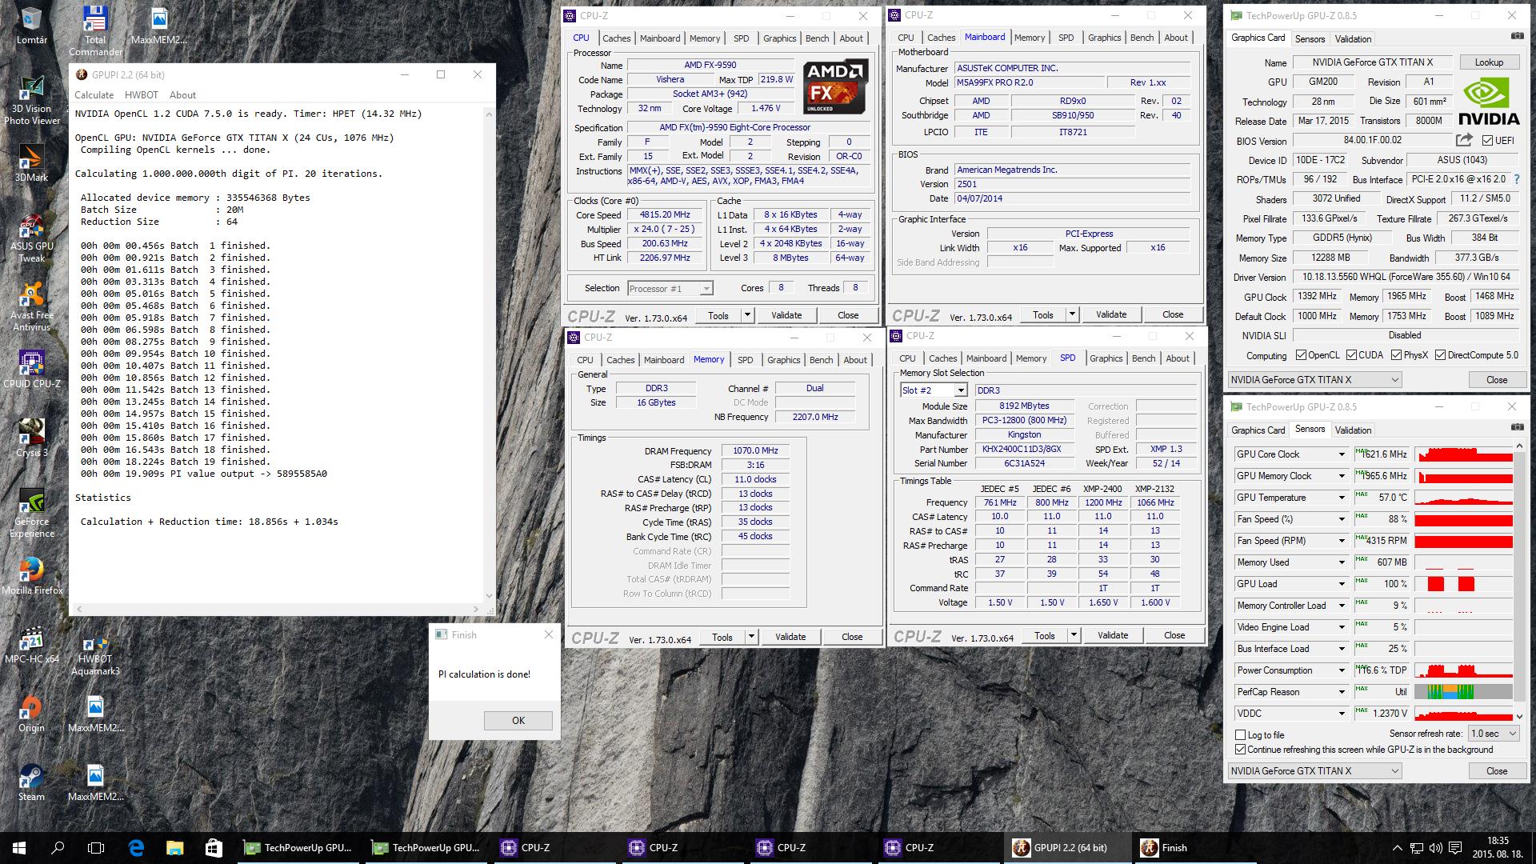
Task: Open the Slot #2 memory slot dropdown
Action: tap(934, 390)
